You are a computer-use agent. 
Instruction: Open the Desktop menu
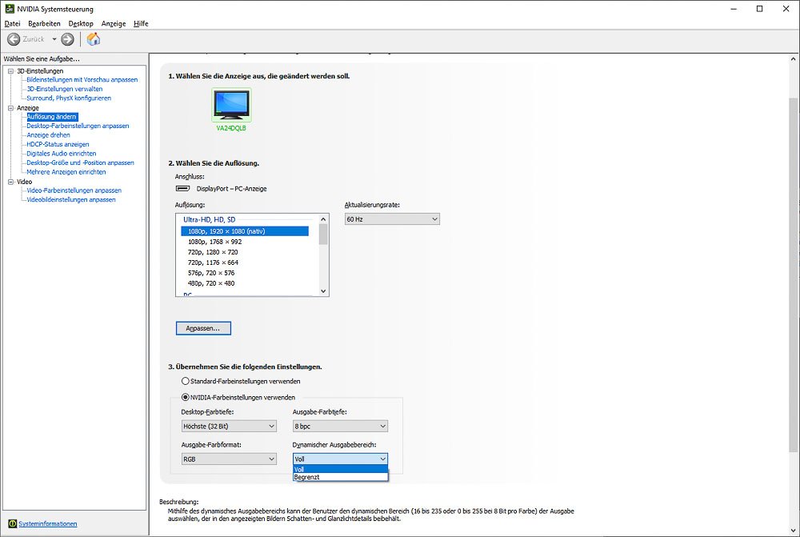81,23
